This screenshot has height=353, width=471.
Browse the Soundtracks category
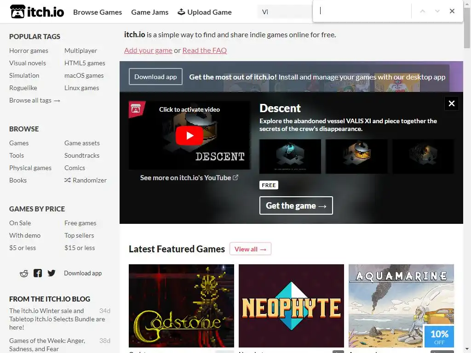point(82,155)
